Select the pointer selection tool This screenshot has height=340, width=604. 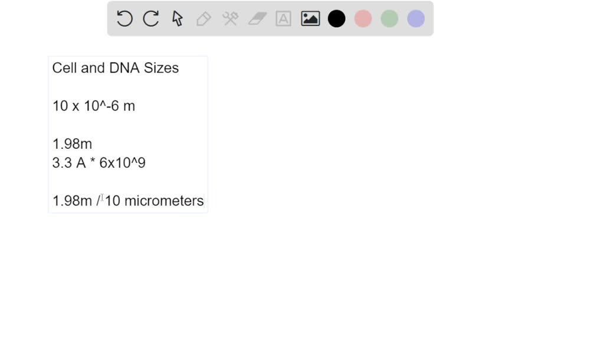point(178,19)
